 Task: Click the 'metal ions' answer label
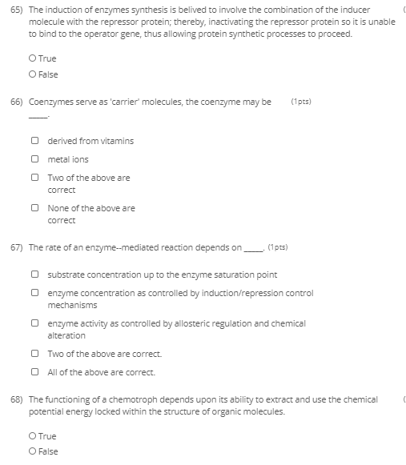(68, 159)
